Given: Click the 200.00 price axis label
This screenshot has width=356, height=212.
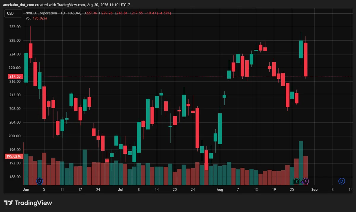Looking at the screenshot, I should click(x=15, y=136).
